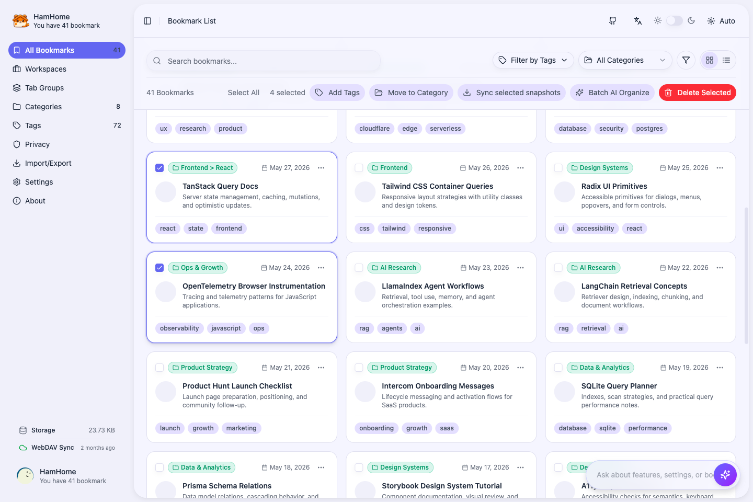
Task: Check the Radix UI Primitives checkbox
Action: click(x=558, y=168)
